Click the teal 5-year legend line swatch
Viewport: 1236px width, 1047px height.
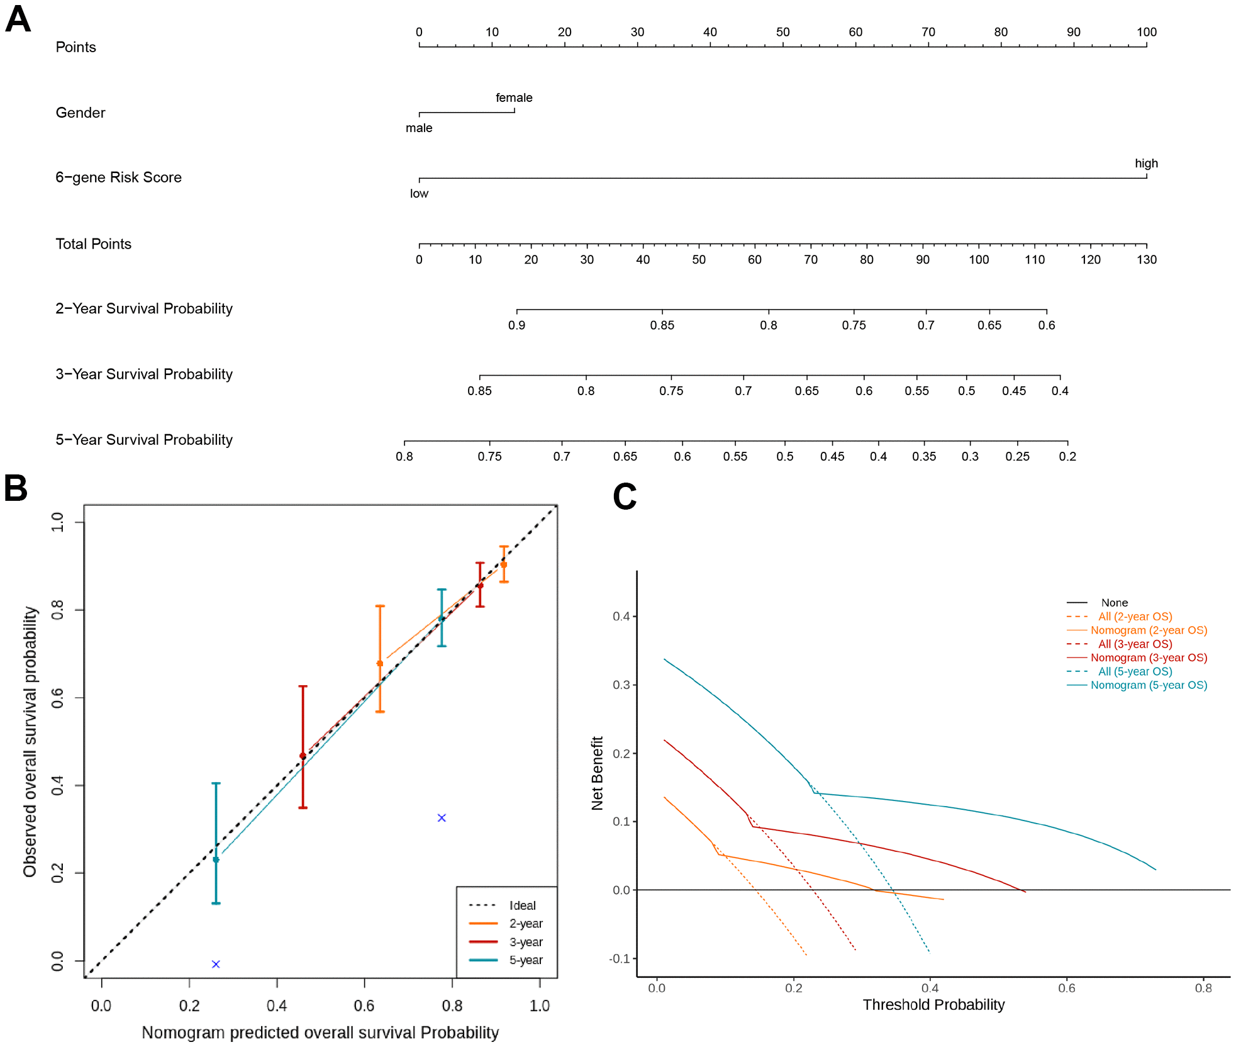click(x=483, y=960)
